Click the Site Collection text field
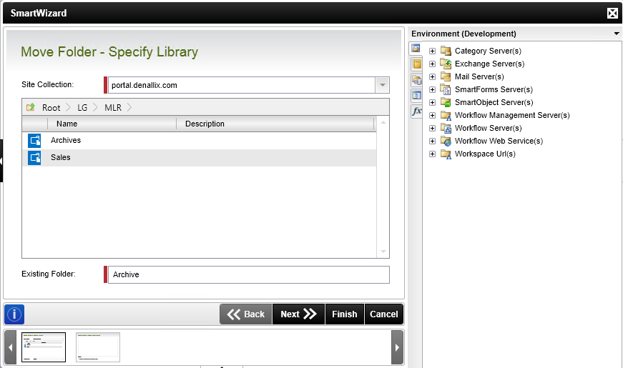 (x=242, y=85)
